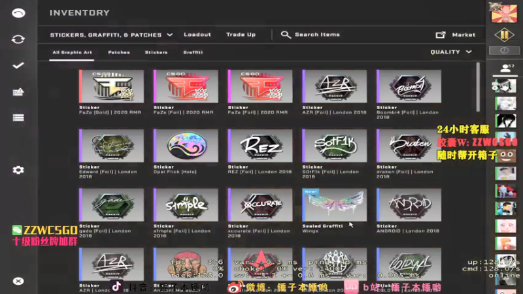
Task: Click the 'Sealed Graffiti' label text
Action: (322, 226)
